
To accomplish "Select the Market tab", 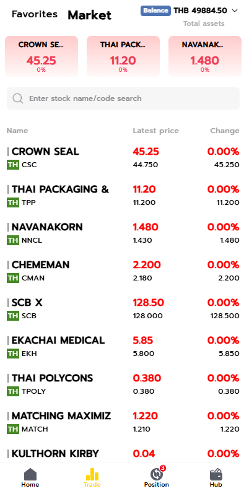I will point(90,15).
